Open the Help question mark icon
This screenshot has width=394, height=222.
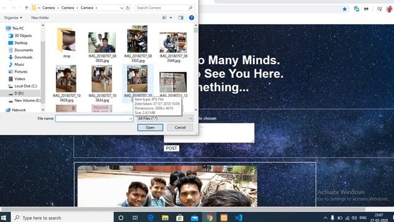pyautogui.click(x=191, y=18)
